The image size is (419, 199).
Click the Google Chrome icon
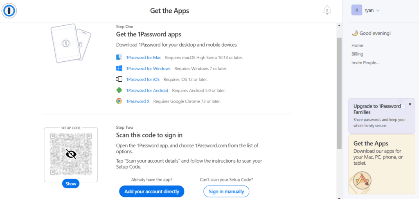tap(119, 101)
